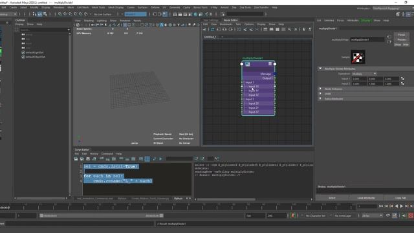414x233 pixels.
Task: Open Shading menu in viewport panel
Action: [x=89, y=21]
